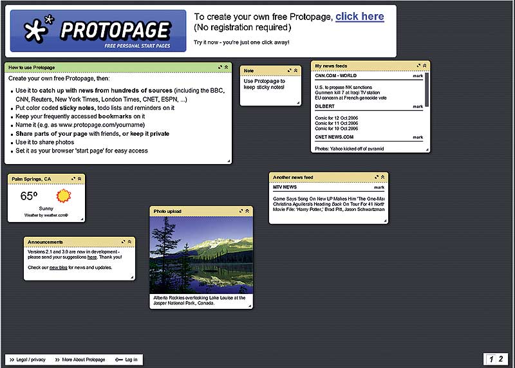The image size is (515, 368).
Task: Expand the How to use Protopage widget diagonal arrows icon
Action: pos(220,68)
